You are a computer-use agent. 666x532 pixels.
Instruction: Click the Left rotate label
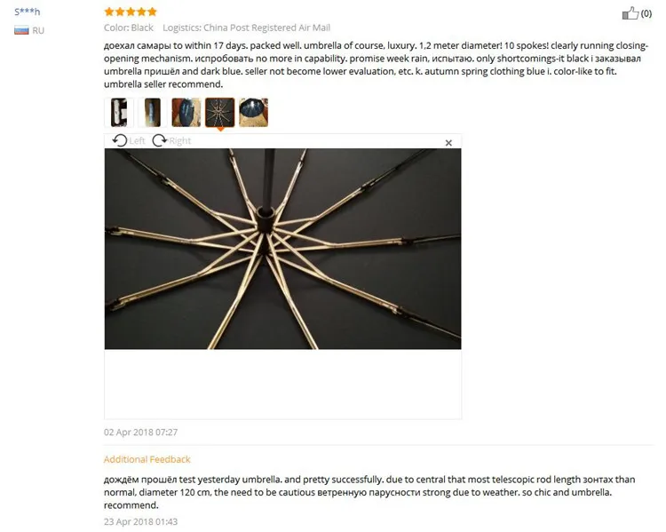coord(137,140)
